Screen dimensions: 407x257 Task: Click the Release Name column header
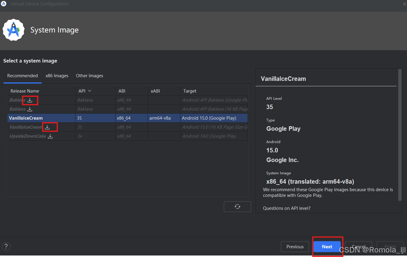click(x=41, y=91)
